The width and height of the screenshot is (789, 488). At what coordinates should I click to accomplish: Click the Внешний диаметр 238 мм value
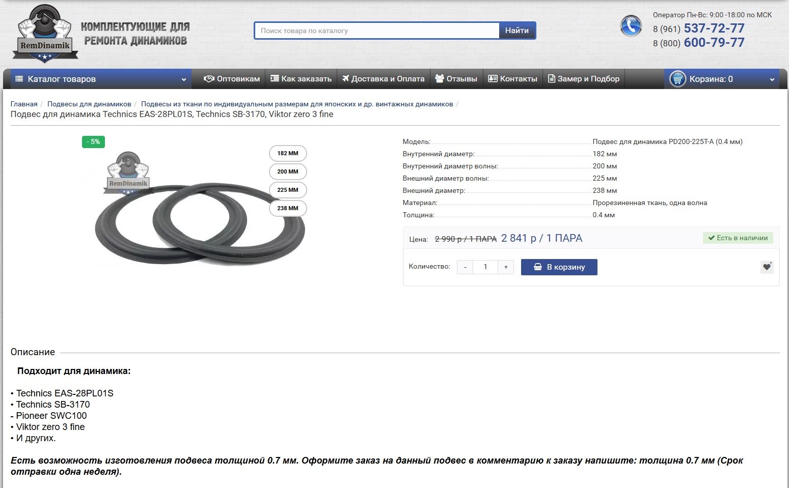605,191
